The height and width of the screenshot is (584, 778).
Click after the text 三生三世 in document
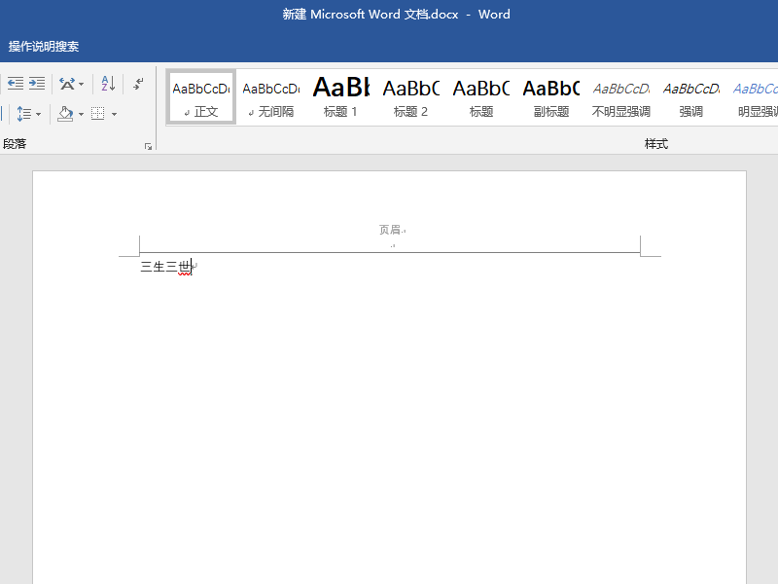191,266
